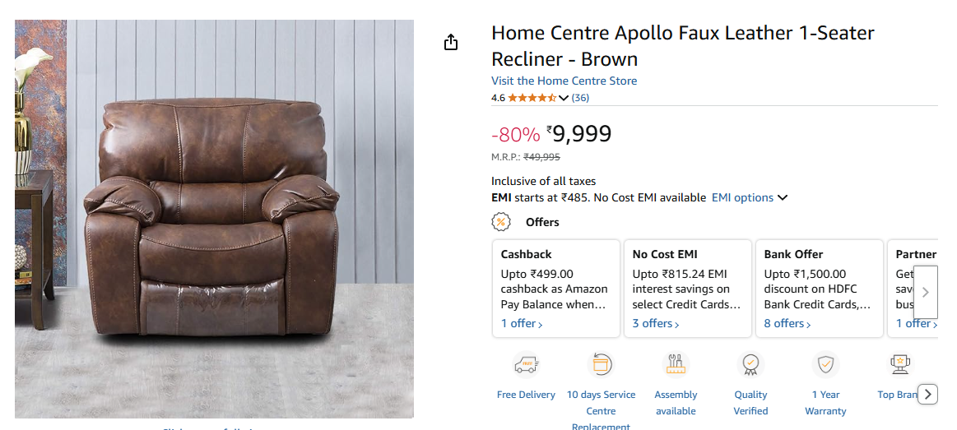Viewport: 957px width, 430px height.
Task: Open the 36 ratings count link
Action: click(x=580, y=98)
